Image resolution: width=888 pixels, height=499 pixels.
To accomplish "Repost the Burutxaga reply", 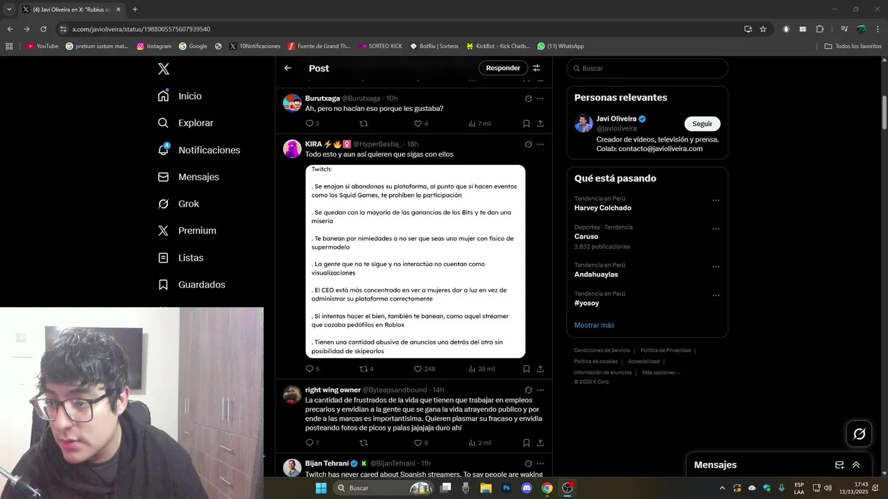I will 364,123.
